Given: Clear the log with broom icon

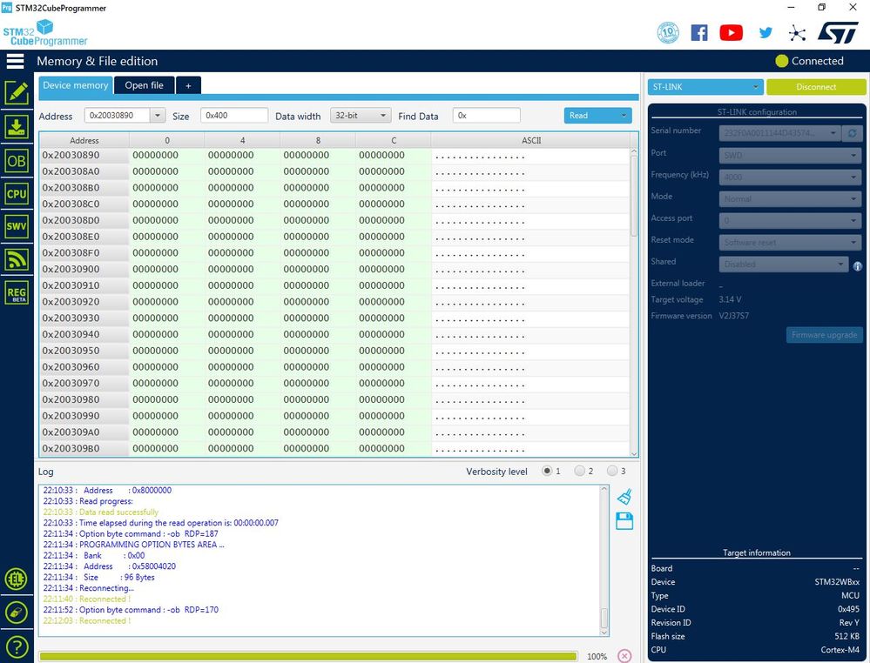Looking at the screenshot, I should (x=624, y=496).
